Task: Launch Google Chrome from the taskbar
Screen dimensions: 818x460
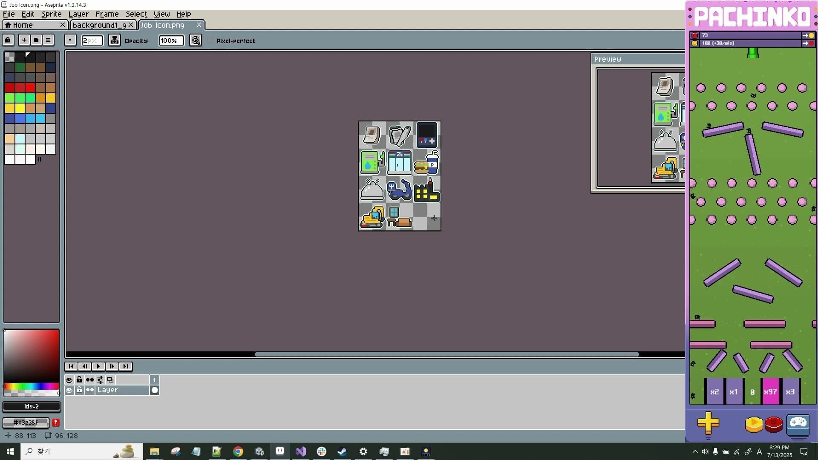Action: click(238, 451)
